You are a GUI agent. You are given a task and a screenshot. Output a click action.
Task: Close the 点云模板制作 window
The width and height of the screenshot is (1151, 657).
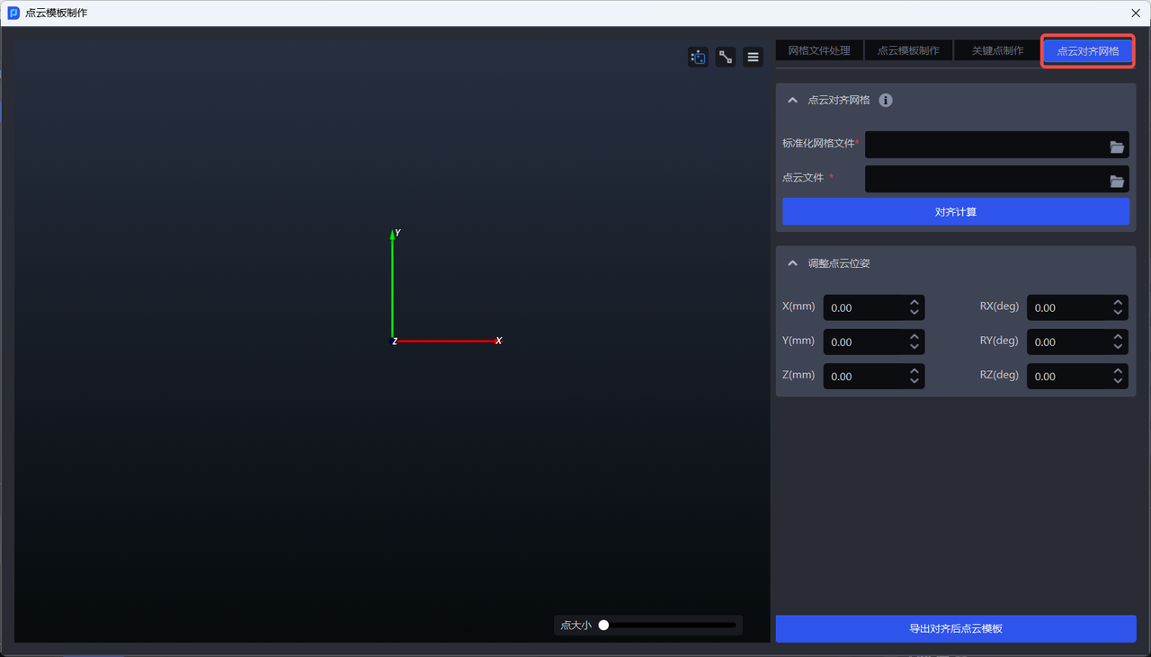click(x=1136, y=13)
